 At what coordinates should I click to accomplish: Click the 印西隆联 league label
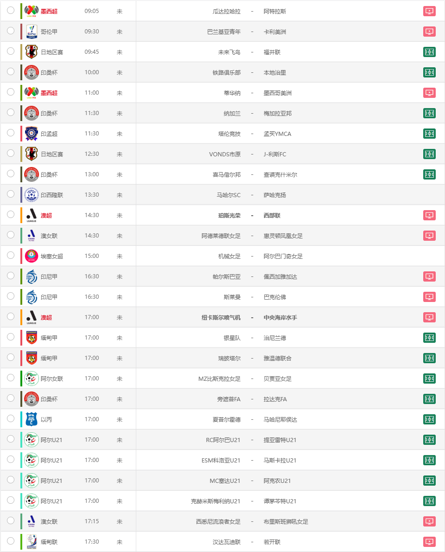[x=52, y=195]
